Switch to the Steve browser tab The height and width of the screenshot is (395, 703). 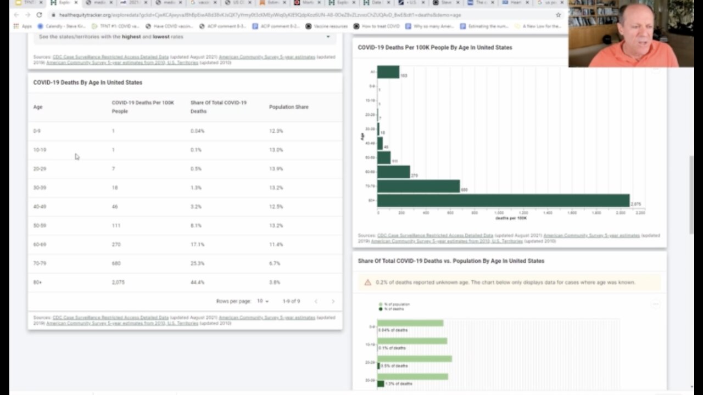[x=447, y=3]
